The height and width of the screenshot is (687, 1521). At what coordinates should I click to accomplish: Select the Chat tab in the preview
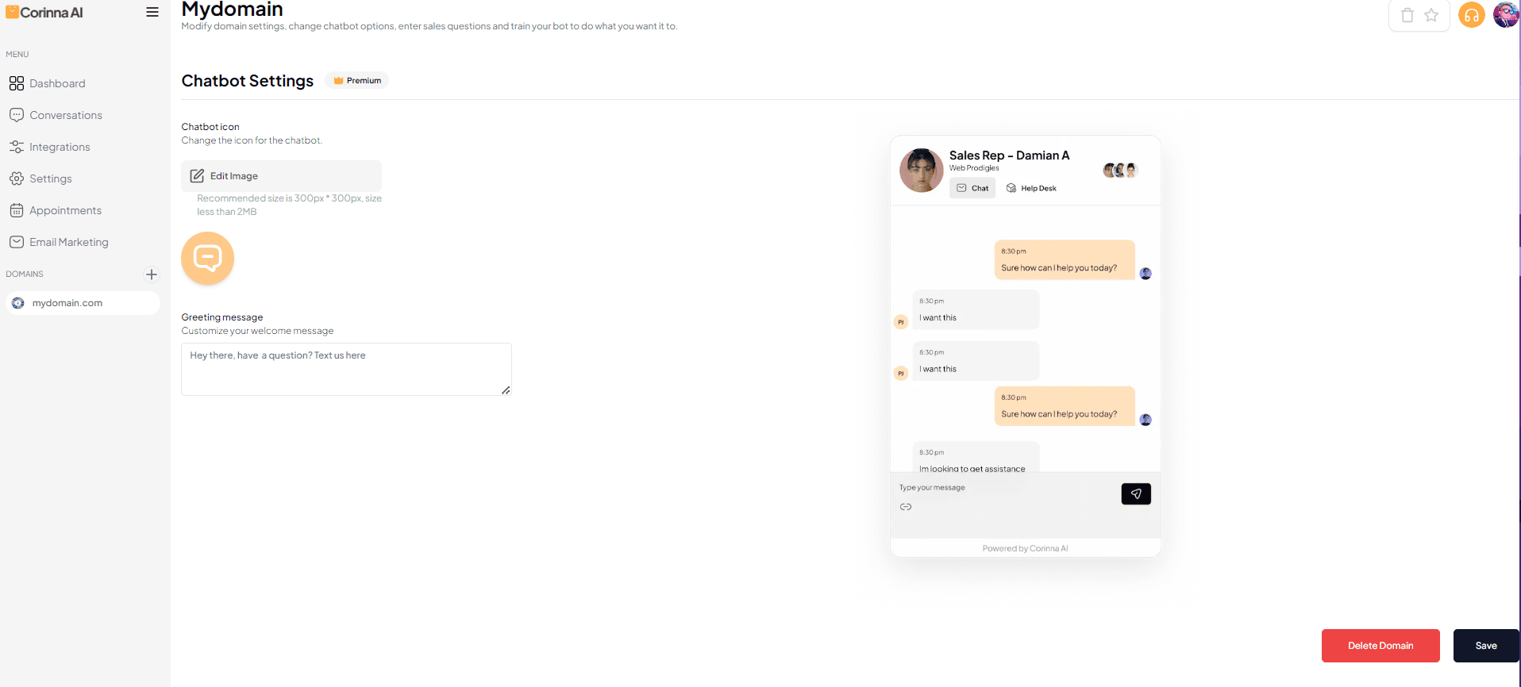pos(972,188)
